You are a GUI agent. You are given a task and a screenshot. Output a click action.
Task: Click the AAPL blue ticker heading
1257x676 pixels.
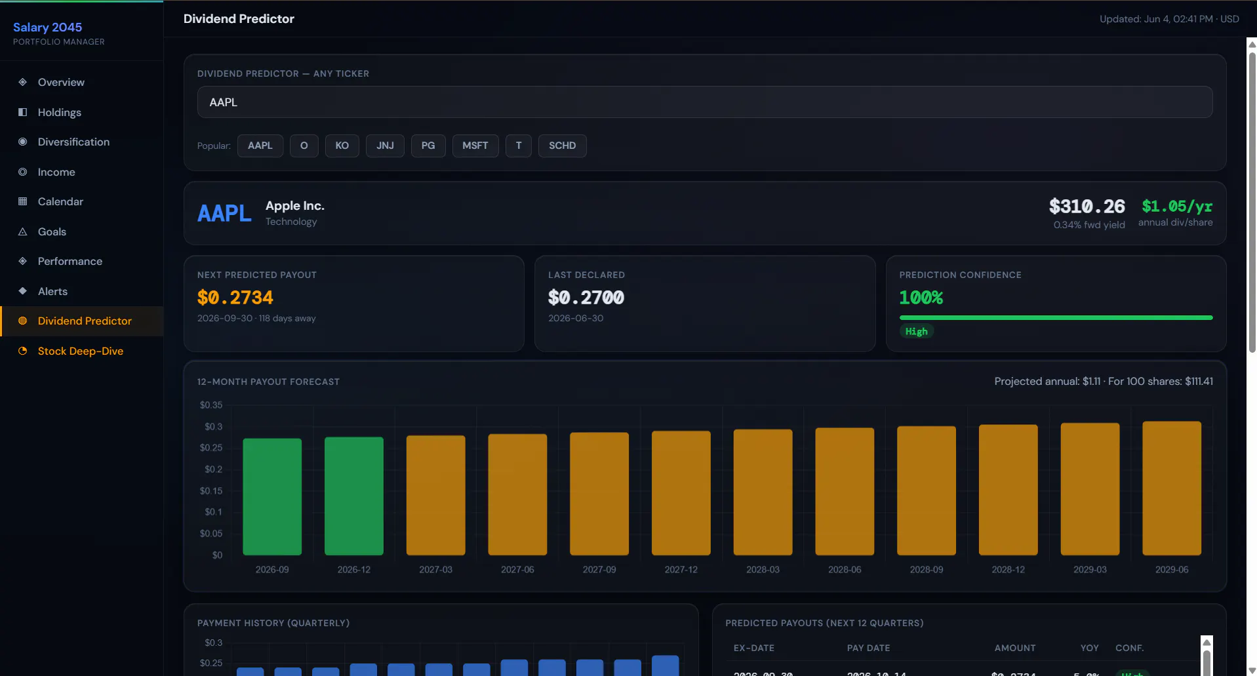(224, 213)
